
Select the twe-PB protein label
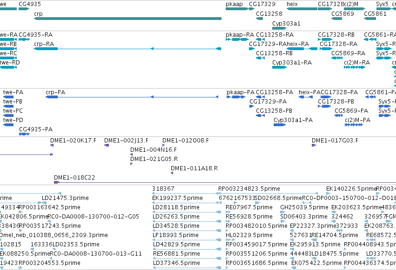[x=13, y=102]
